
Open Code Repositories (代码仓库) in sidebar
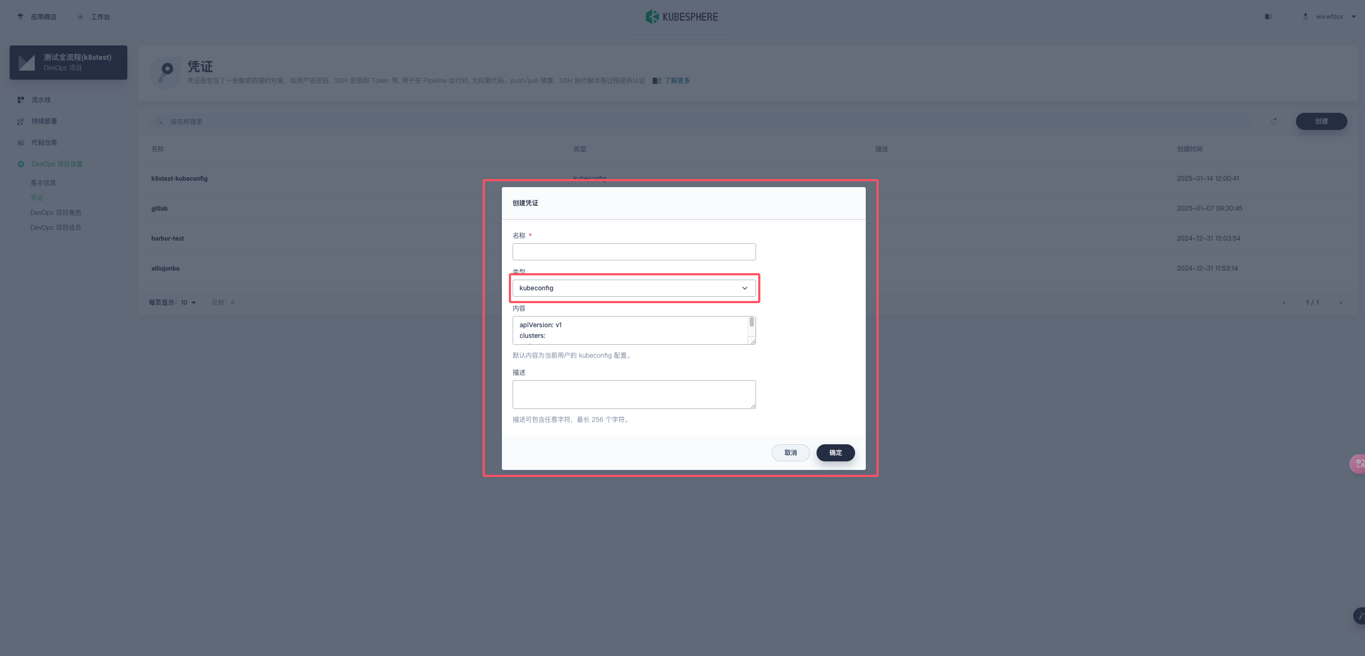click(44, 143)
